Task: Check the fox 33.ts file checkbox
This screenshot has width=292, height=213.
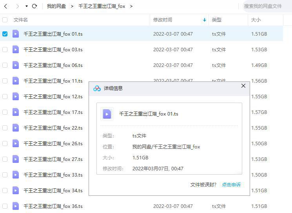Action: (5, 175)
